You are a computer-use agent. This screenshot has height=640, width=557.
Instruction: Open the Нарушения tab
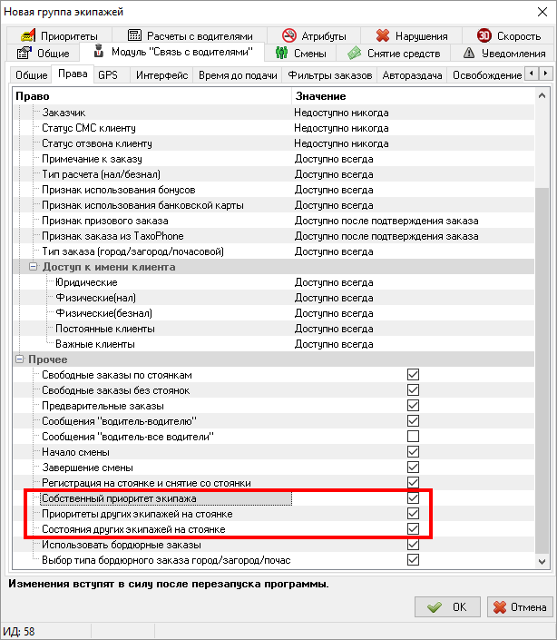(412, 35)
